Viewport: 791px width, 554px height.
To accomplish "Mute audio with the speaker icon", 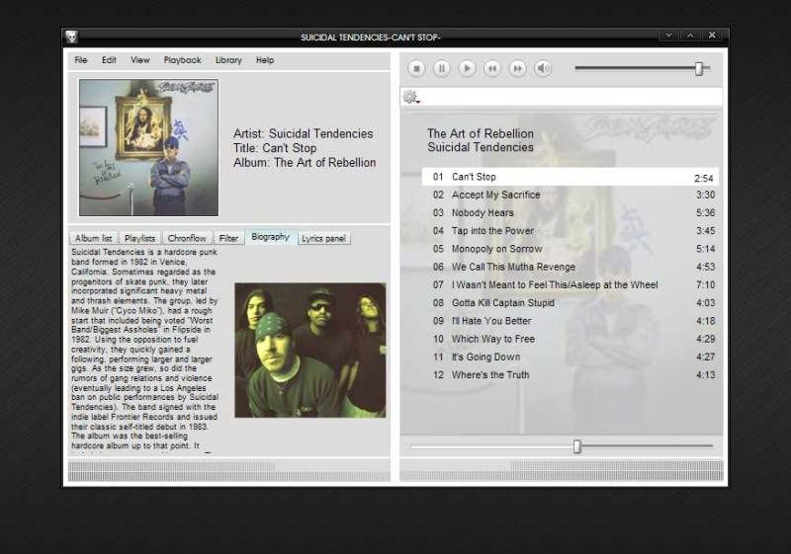I will [x=543, y=68].
